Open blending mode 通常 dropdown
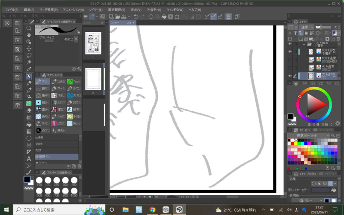The image size is (344, 215). click(x=306, y=27)
